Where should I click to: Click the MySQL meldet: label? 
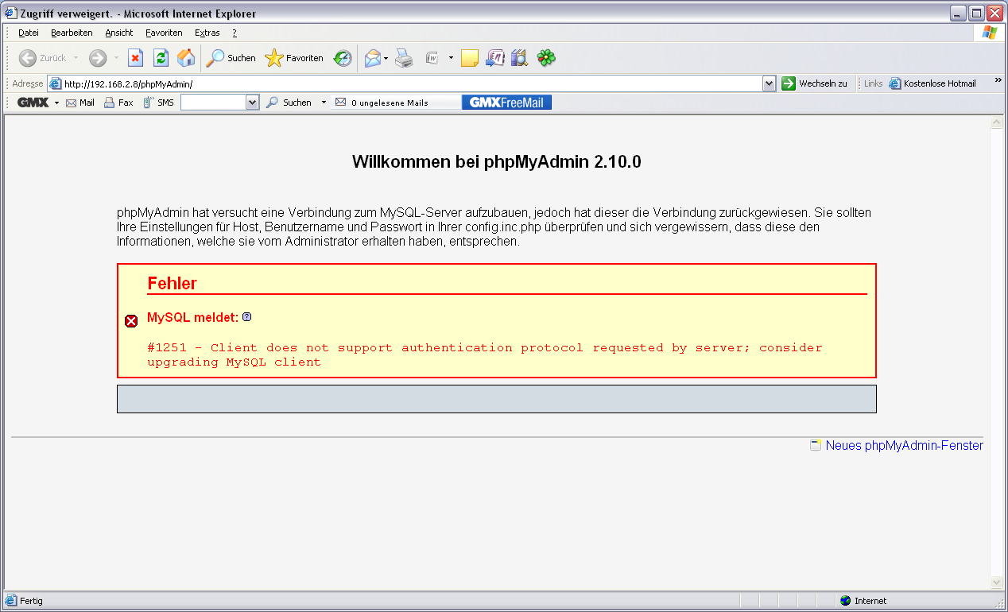pyautogui.click(x=193, y=317)
